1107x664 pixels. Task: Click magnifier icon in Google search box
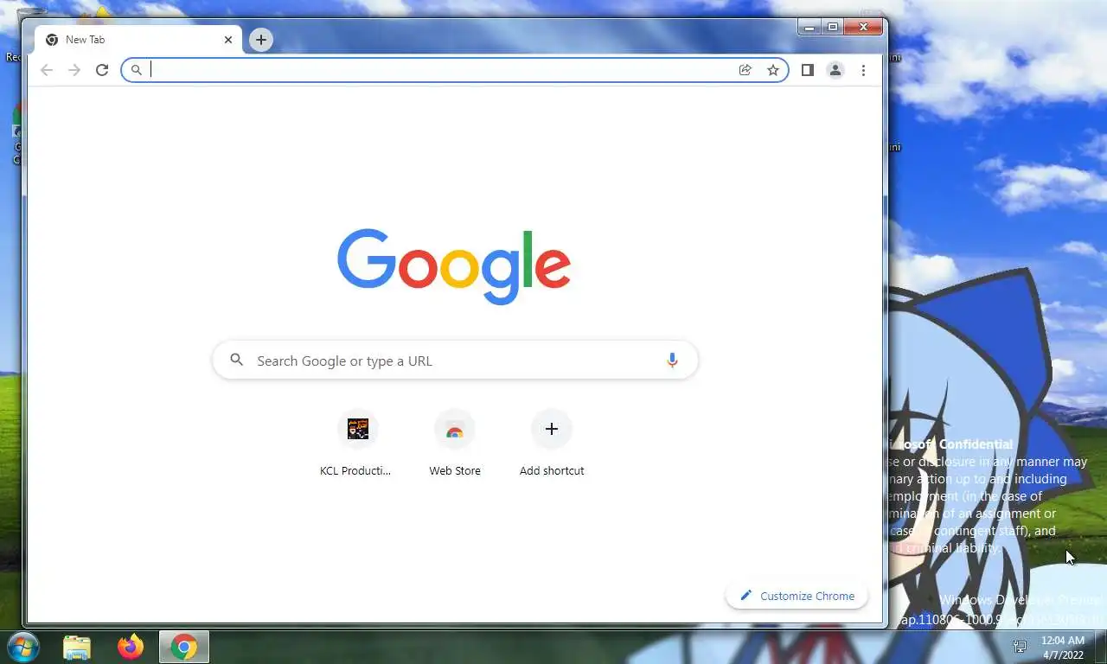pos(236,361)
